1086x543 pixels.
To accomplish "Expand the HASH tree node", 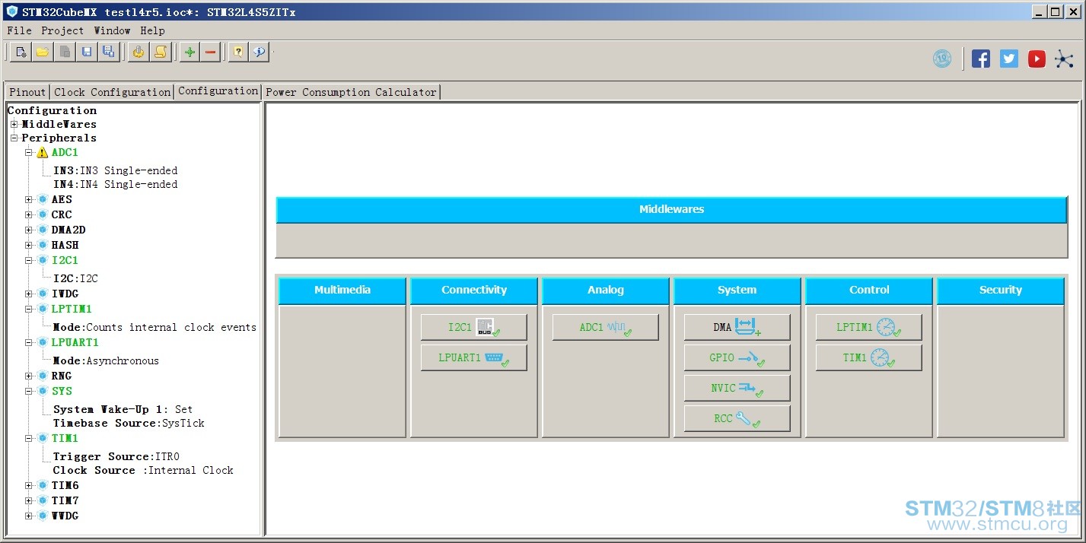I will [x=29, y=246].
